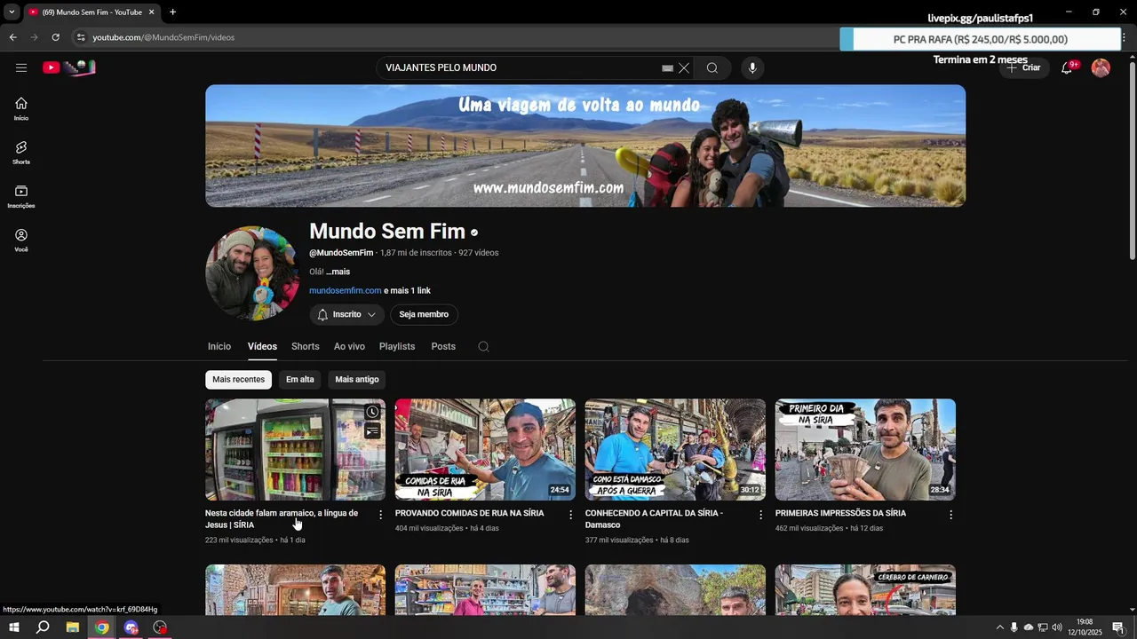Open the Windows Start menu

pos(13,627)
